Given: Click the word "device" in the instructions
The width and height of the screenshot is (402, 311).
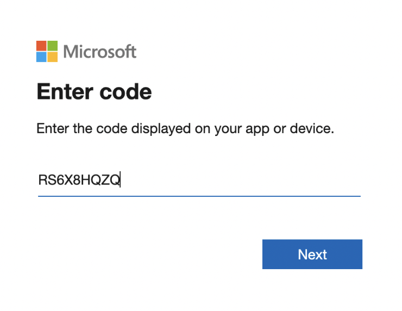Looking at the screenshot, I should point(310,128).
